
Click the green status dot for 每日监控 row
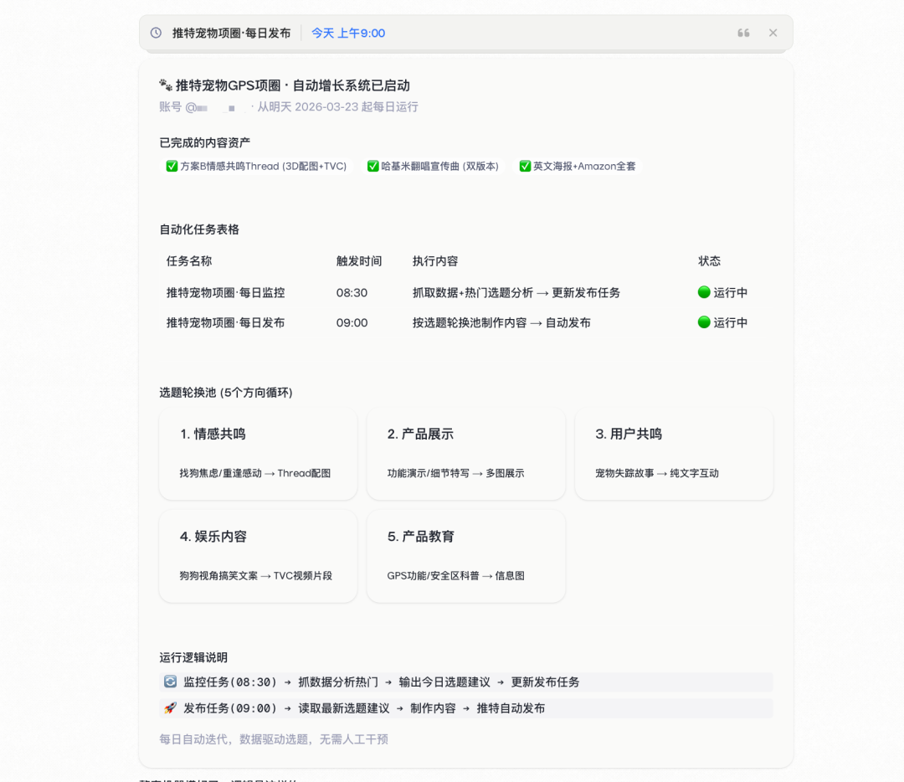[705, 292]
